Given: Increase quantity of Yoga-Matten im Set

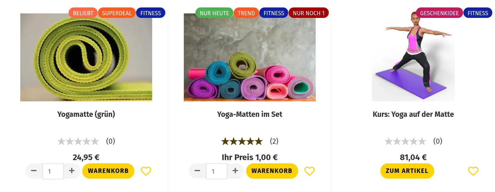Looking at the screenshot, I should pyautogui.click(x=235, y=171).
